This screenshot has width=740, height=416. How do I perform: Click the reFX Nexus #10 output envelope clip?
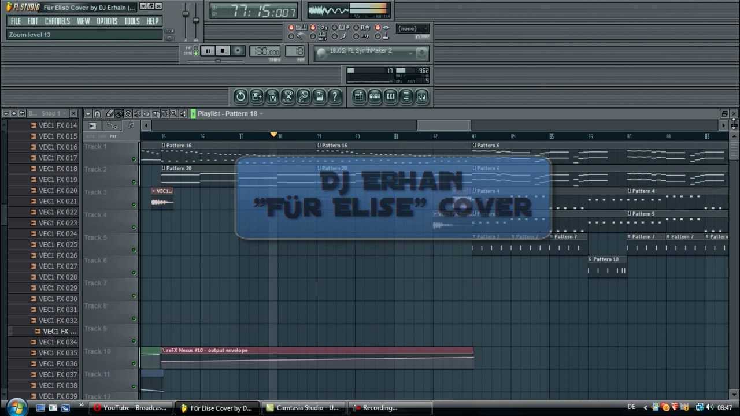(x=317, y=357)
